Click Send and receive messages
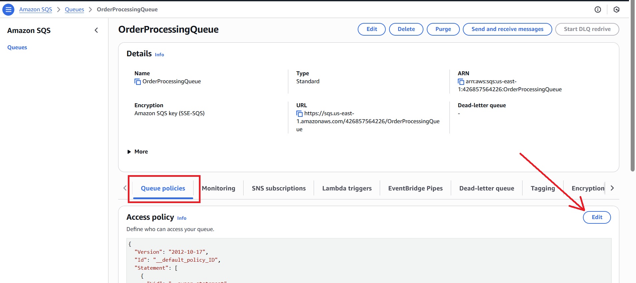 tap(507, 29)
